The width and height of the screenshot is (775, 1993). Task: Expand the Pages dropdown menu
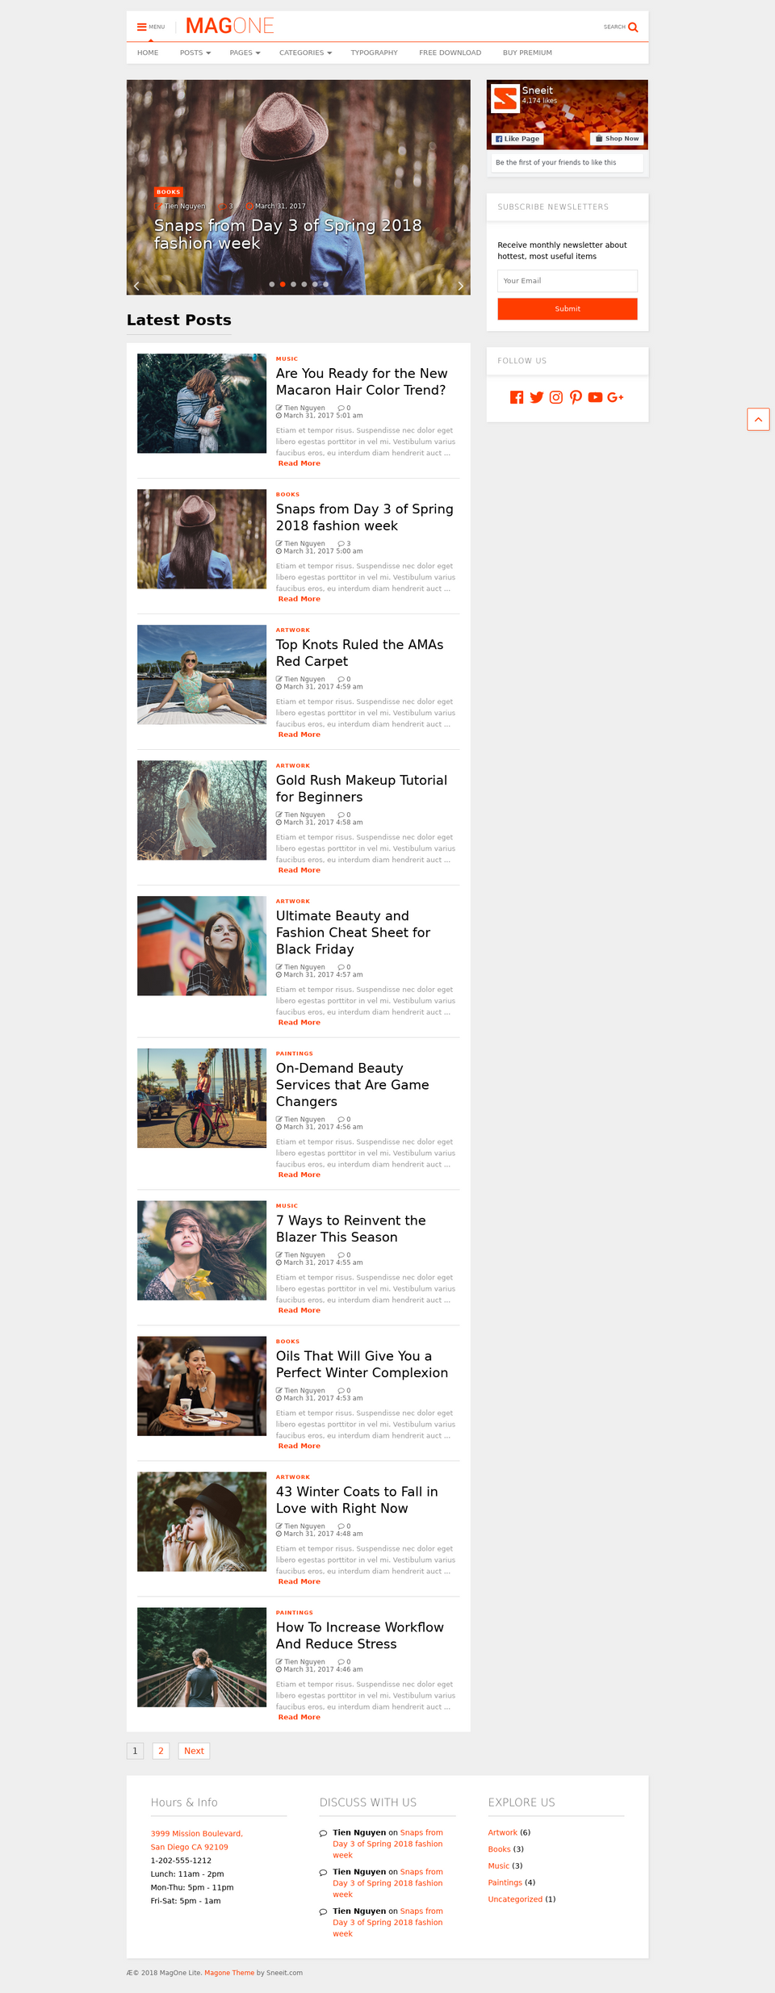click(245, 53)
